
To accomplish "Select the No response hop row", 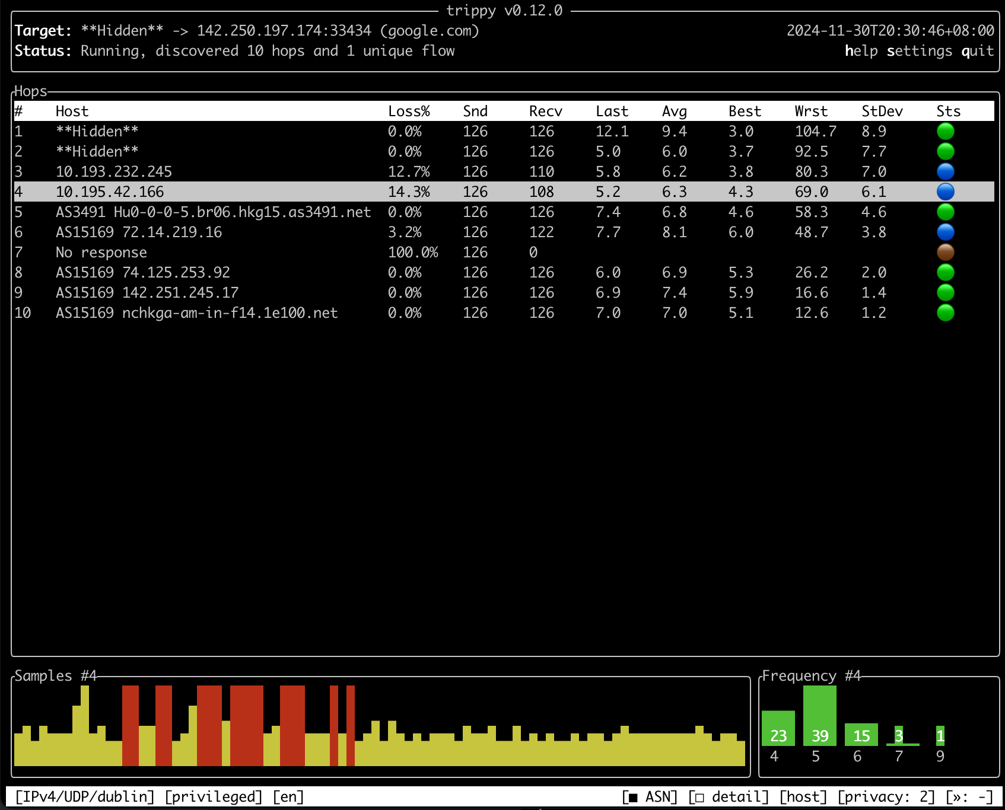I will [x=504, y=252].
